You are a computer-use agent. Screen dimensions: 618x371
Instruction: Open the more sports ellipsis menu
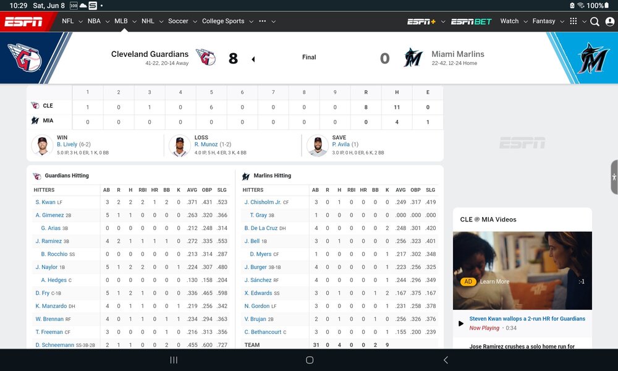coord(263,21)
